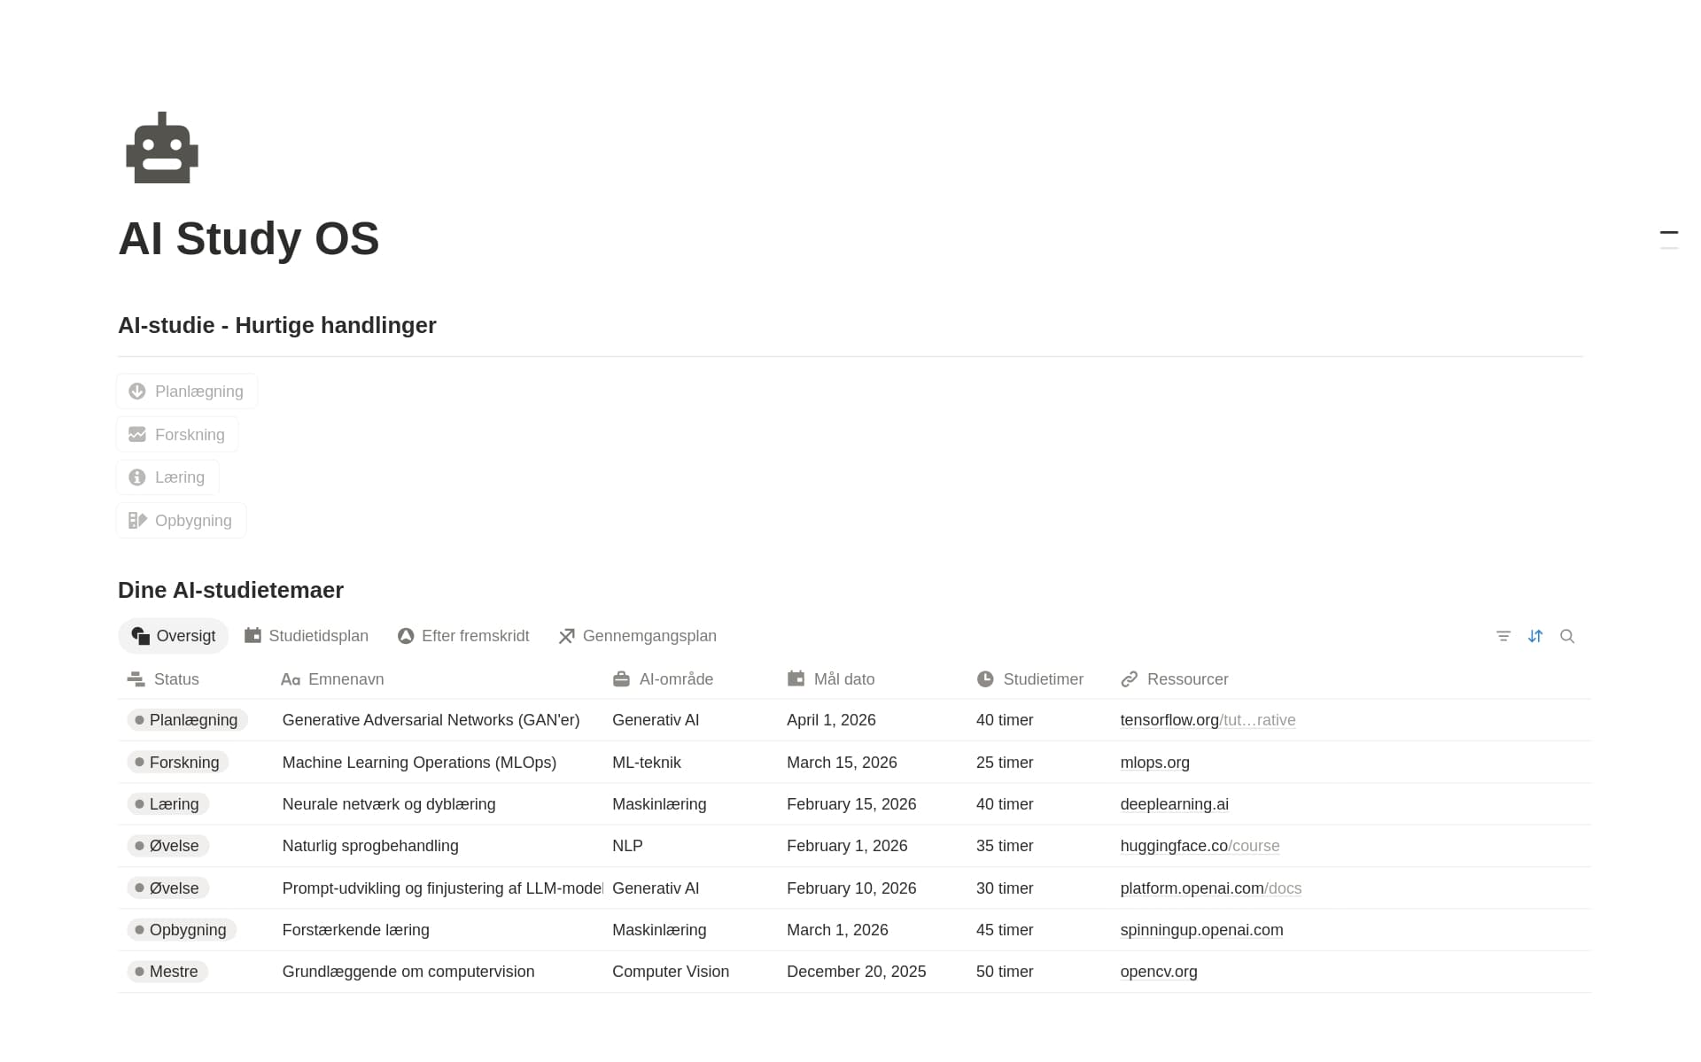This screenshot has height=1062, width=1701.
Task: Open the filter icon in database toolbar
Action: pos(1503,636)
